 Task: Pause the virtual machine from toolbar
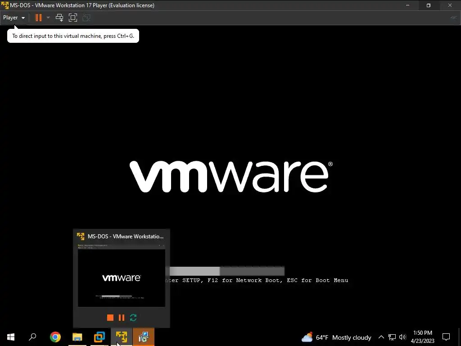38,18
